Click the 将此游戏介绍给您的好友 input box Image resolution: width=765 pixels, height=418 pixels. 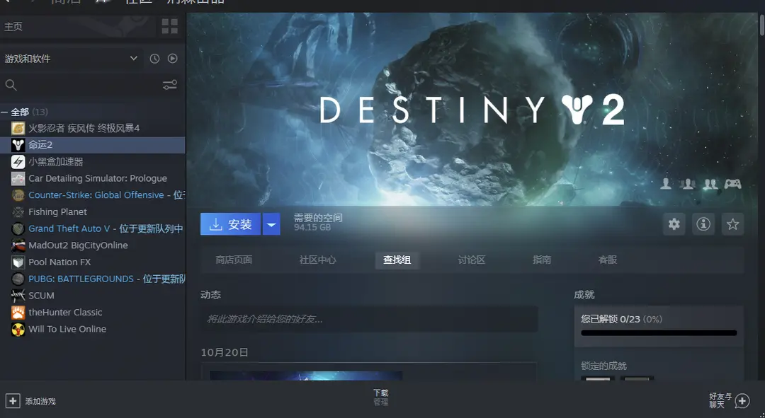(369, 319)
